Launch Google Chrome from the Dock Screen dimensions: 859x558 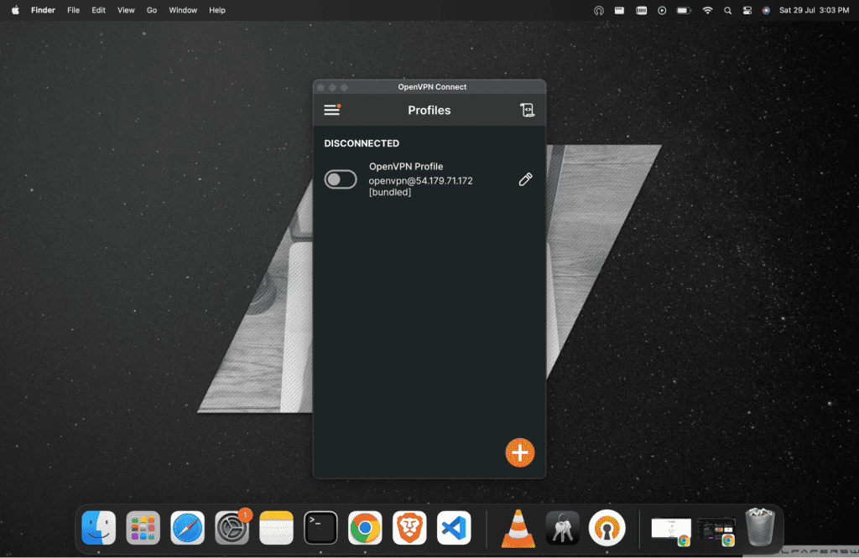(x=365, y=528)
